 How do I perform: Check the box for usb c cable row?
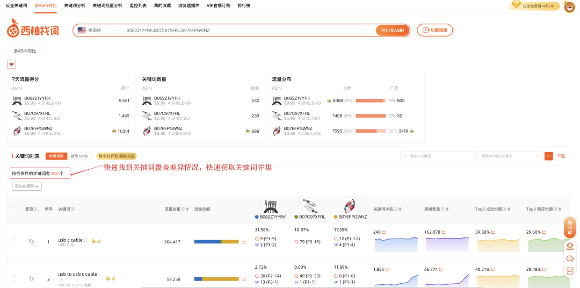pos(15,241)
